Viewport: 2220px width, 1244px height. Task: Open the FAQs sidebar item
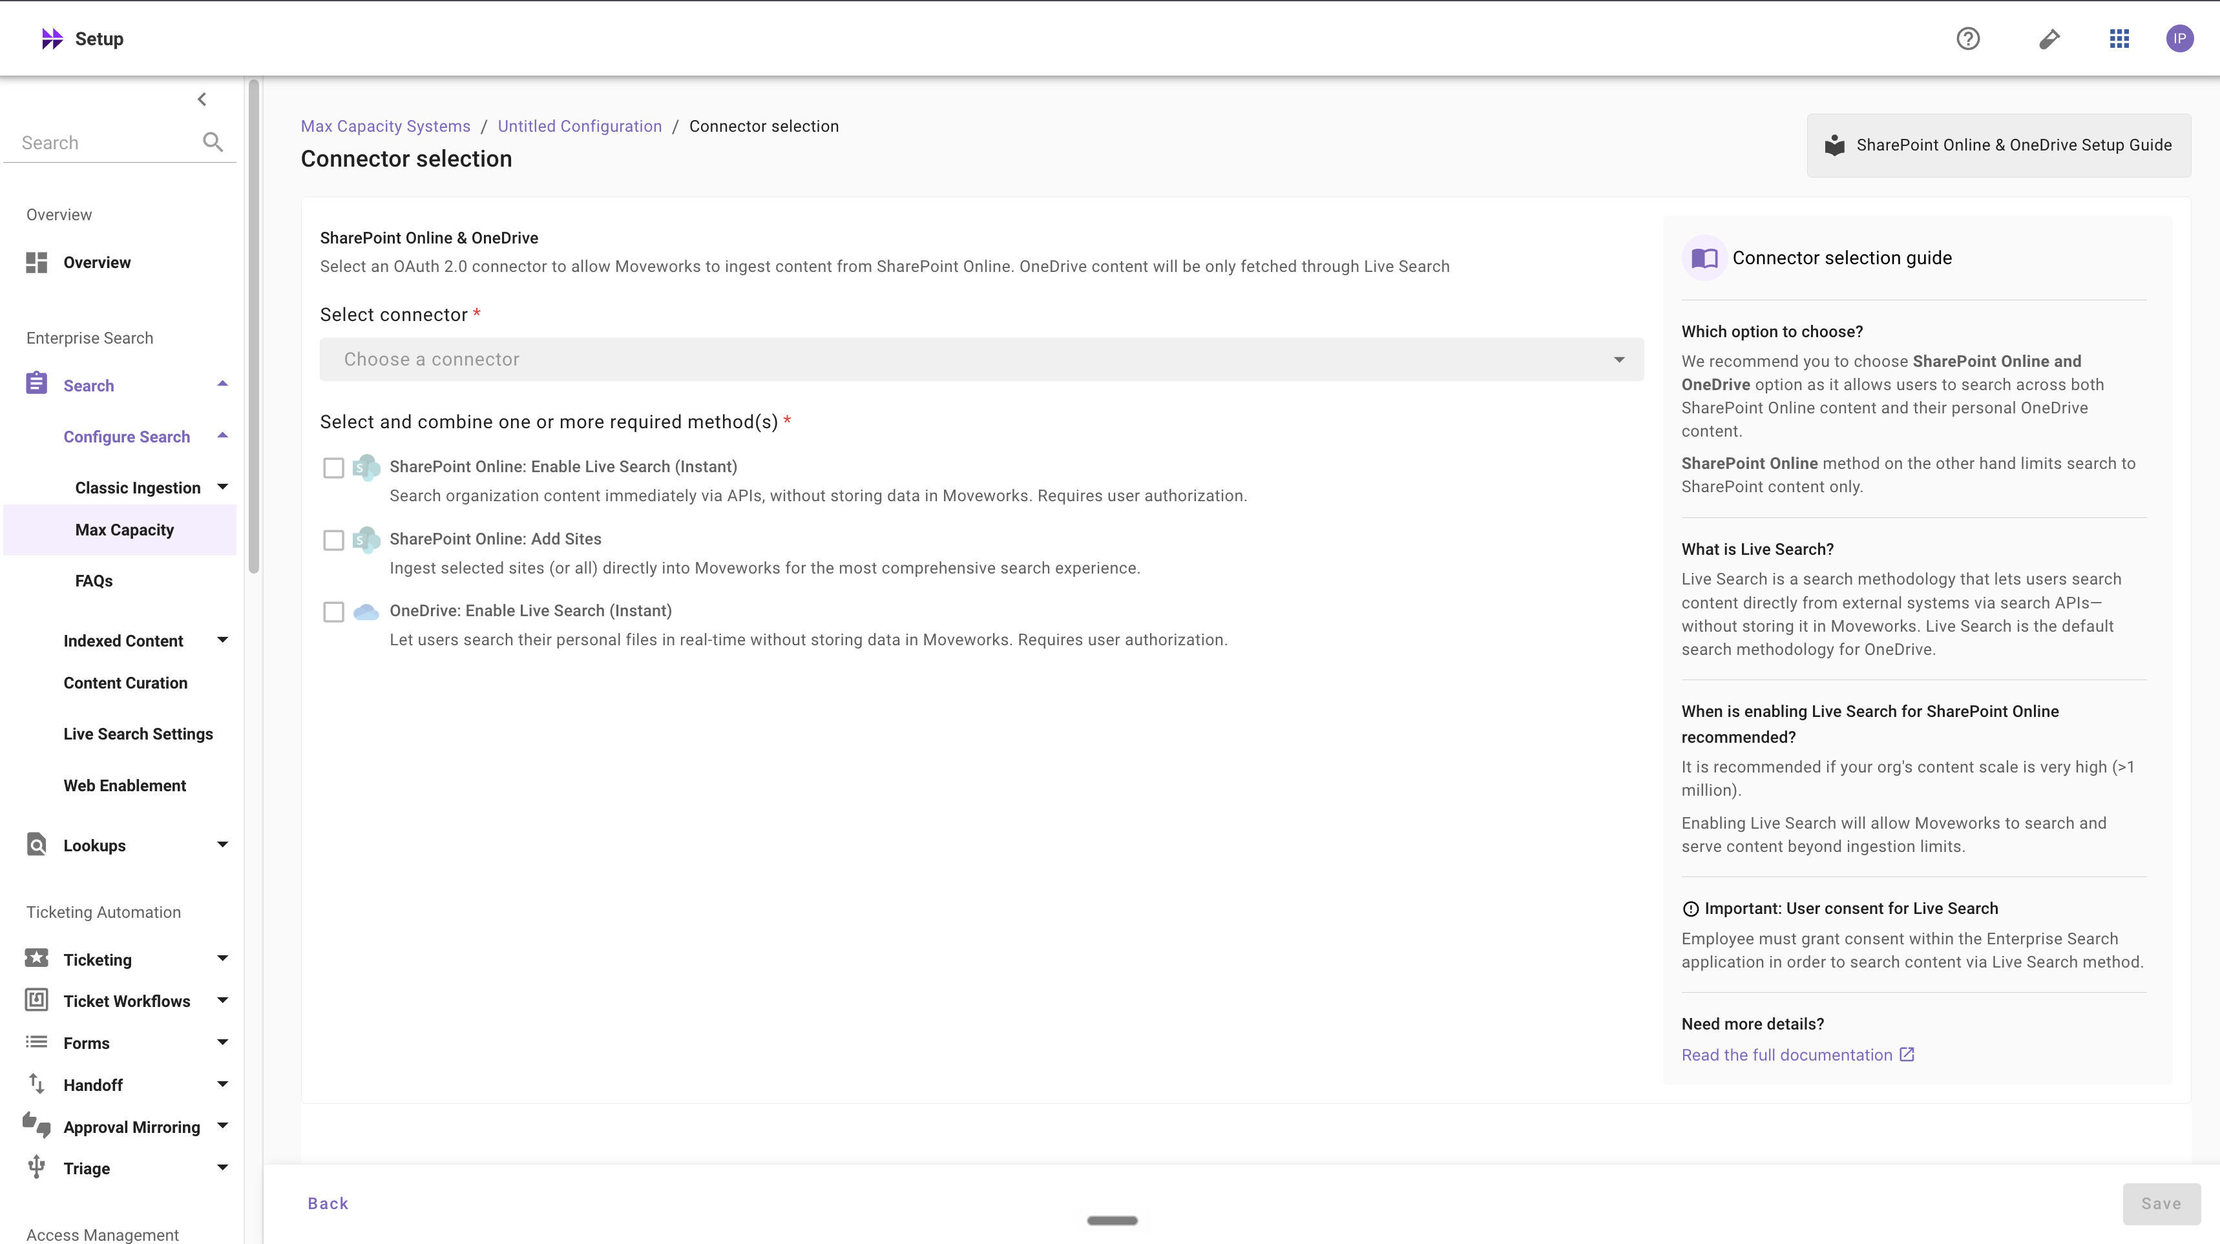pyautogui.click(x=94, y=581)
